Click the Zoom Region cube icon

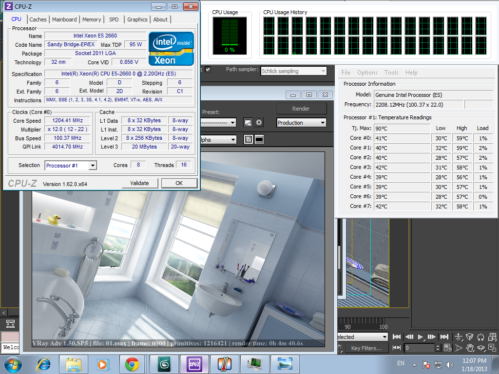[x=470, y=337]
